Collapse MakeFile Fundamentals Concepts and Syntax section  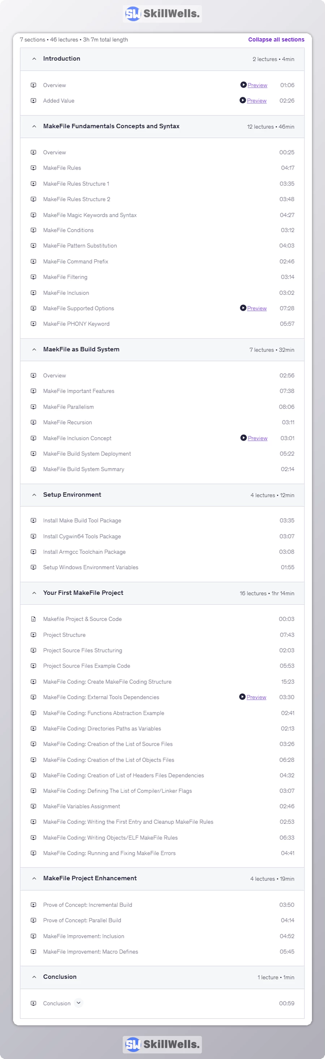coord(34,126)
